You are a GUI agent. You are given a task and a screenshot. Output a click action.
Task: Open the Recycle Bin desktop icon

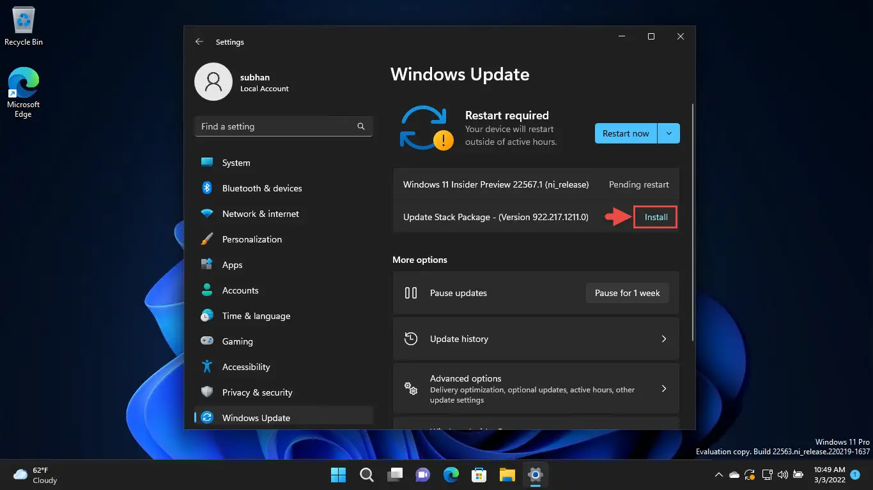[24, 27]
